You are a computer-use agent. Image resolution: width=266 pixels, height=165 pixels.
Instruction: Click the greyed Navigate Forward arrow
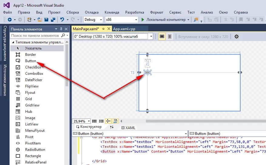point(20,20)
